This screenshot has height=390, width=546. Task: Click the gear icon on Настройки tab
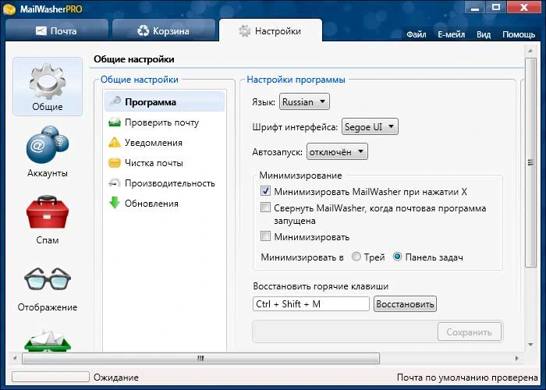coord(245,31)
